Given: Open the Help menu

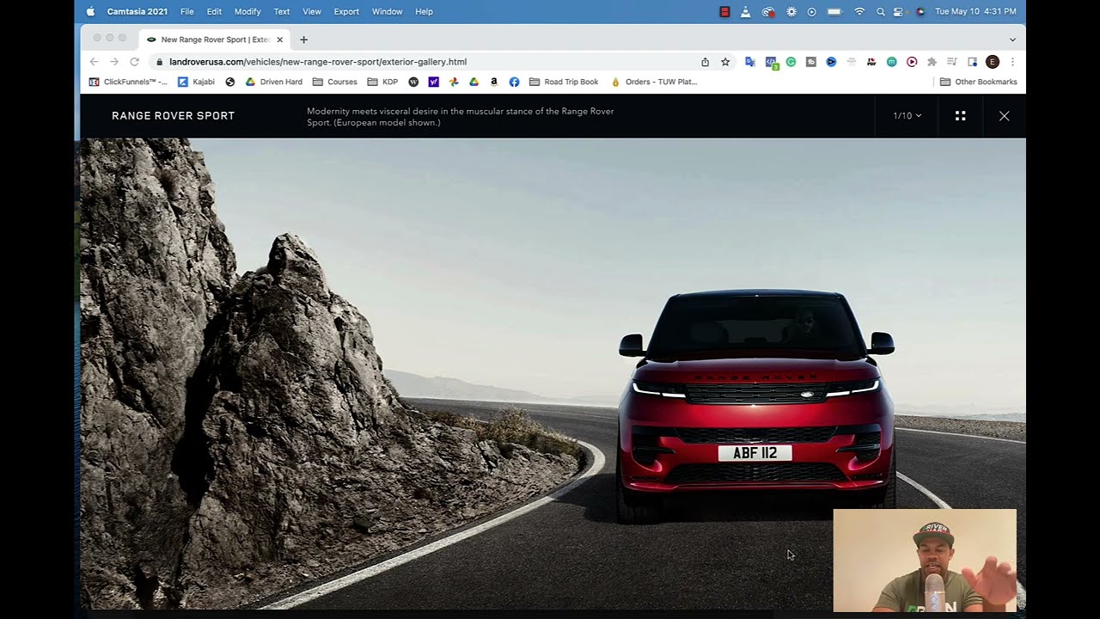Looking at the screenshot, I should tap(424, 11).
